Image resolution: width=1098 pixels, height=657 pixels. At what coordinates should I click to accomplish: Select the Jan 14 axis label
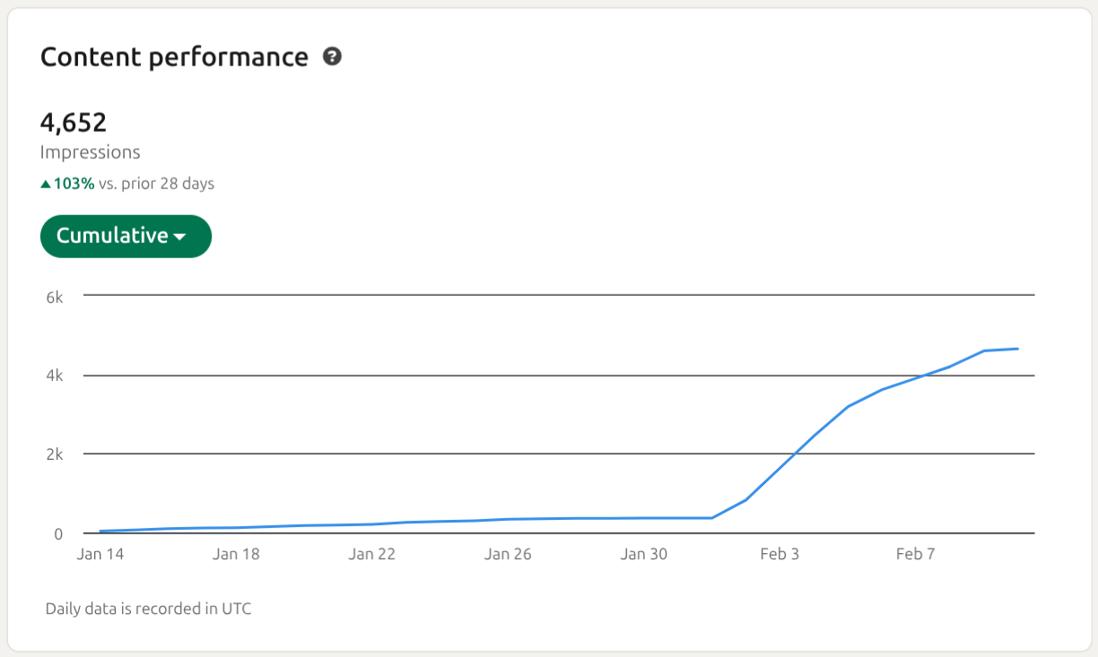(x=100, y=554)
